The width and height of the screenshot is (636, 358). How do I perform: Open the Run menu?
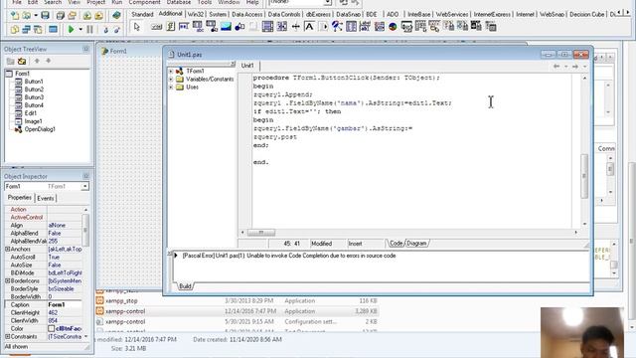pyautogui.click(x=117, y=2)
